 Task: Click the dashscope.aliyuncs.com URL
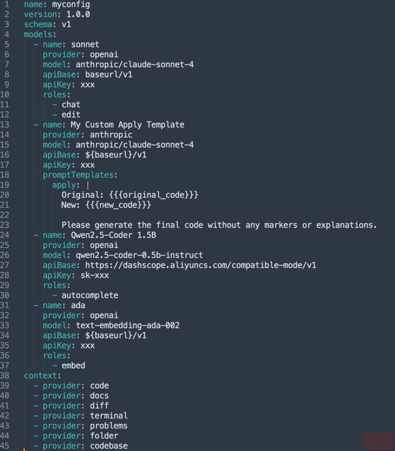coord(201,265)
